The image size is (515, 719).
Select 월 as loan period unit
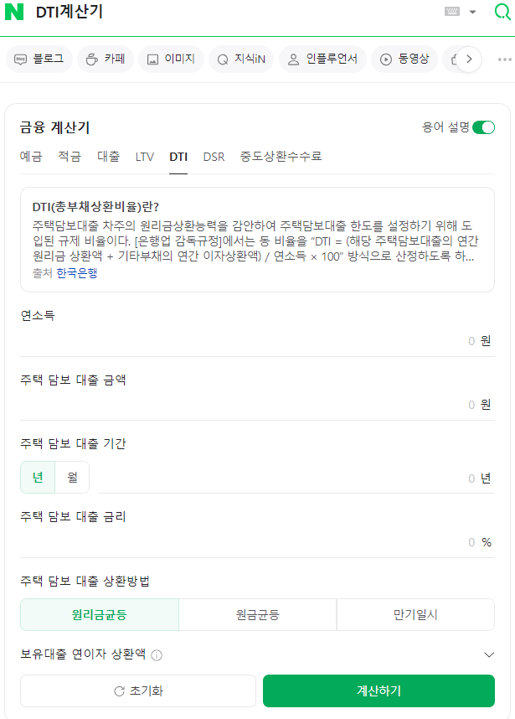tap(72, 478)
